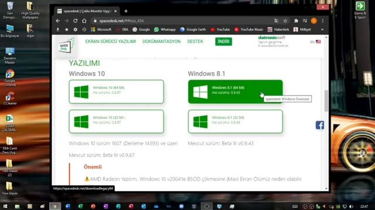Viewport: 375px width, 210px height.
Task: Open Word from the taskbar
Action: pos(68,206)
